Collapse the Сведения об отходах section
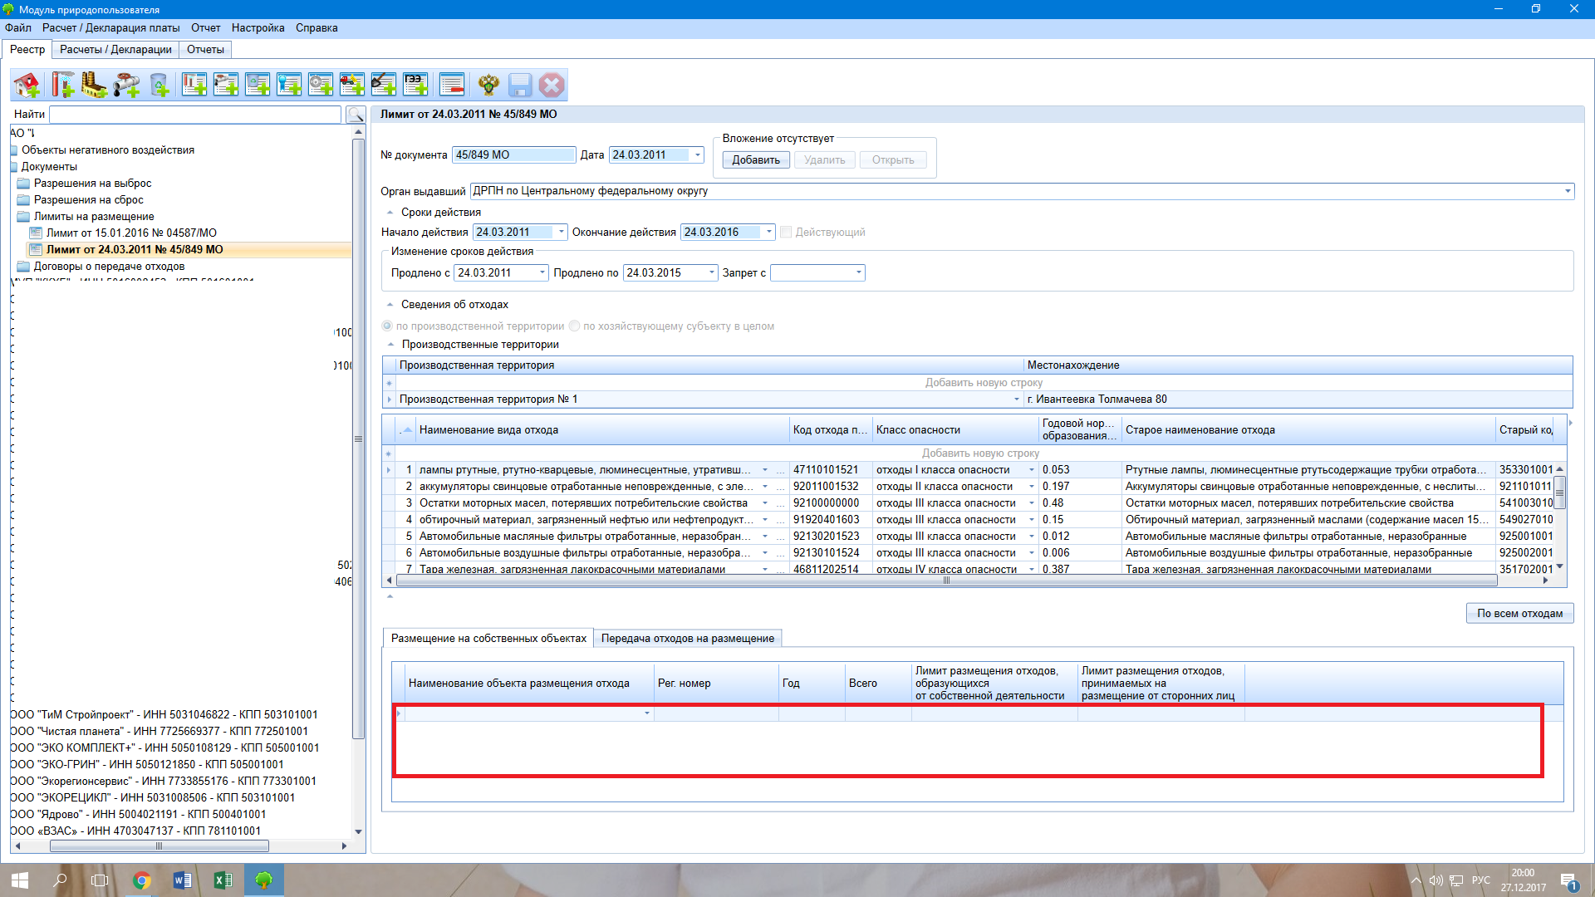This screenshot has height=897, width=1595. (x=390, y=305)
